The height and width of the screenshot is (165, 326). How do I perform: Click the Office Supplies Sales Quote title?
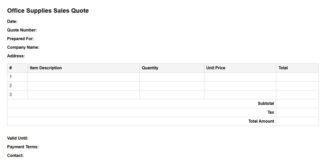tap(48, 11)
